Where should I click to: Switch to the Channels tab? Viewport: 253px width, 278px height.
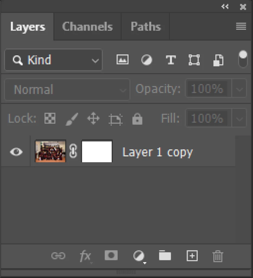(x=87, y=26)
